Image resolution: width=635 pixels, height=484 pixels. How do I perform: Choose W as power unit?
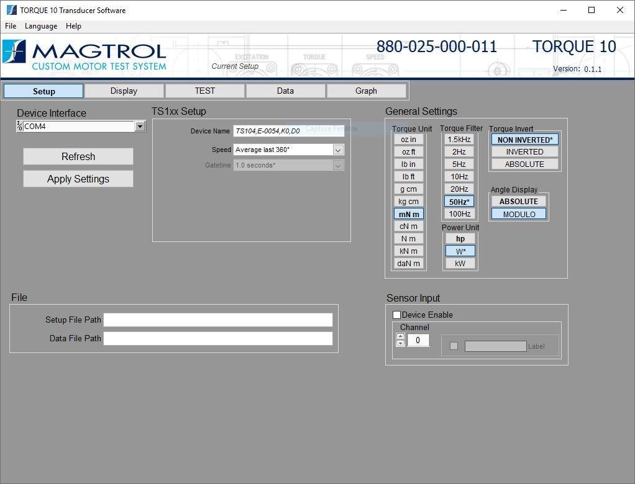[460, 251]
